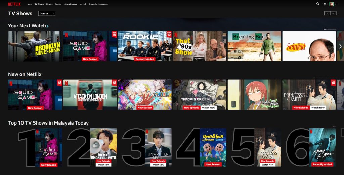Open Squid Game in Your Next Watch
The image size is (344, 175).
(x=90, y=46)
